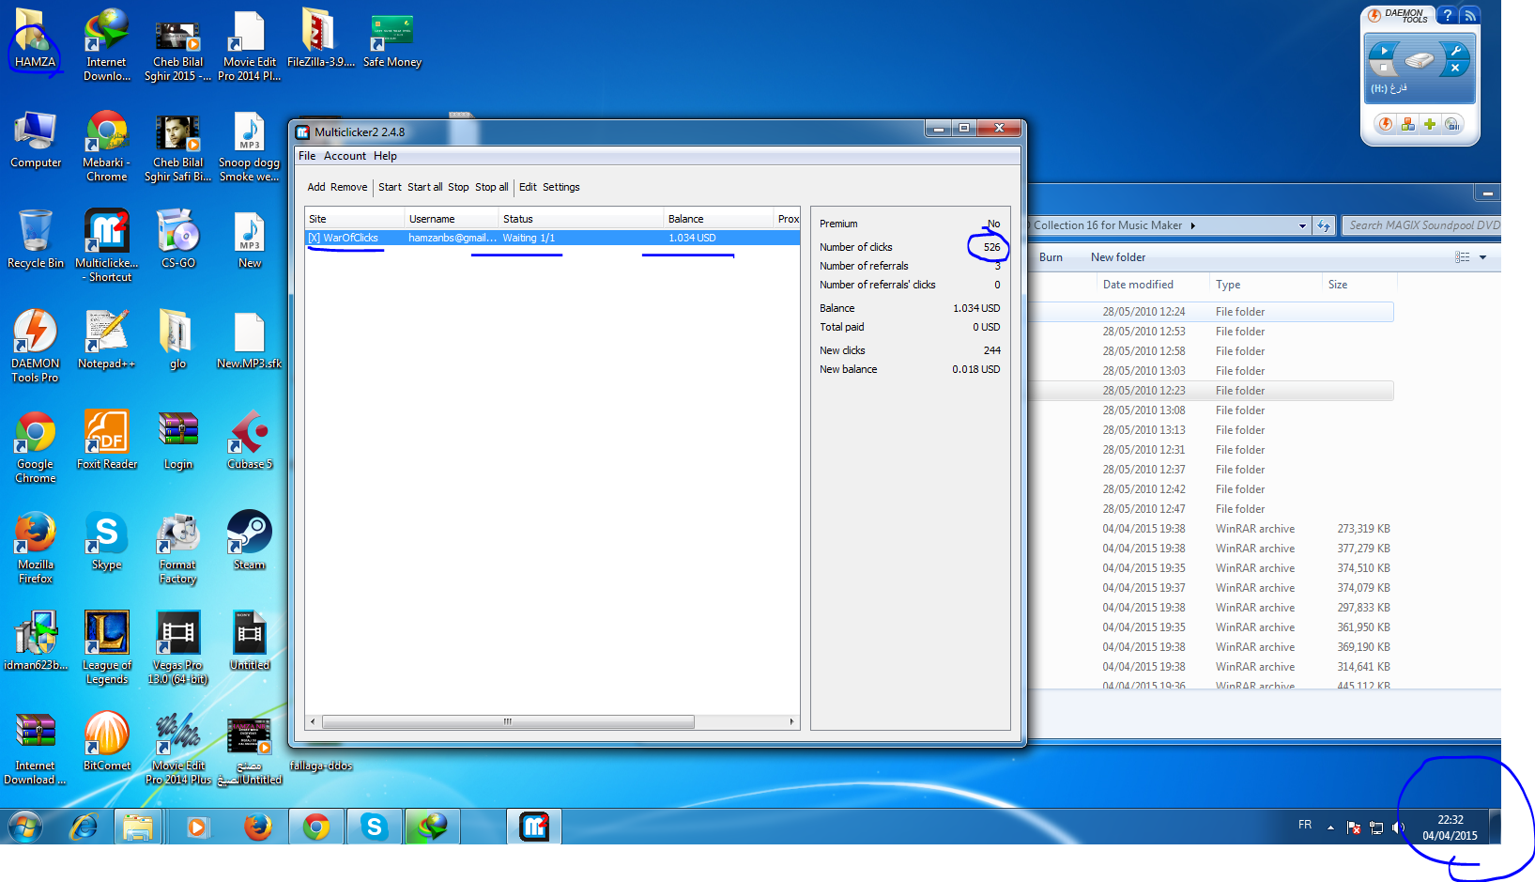Click Edit in the Multiclicker2 toolbar

pyautogui.click(x=528, y=187)
